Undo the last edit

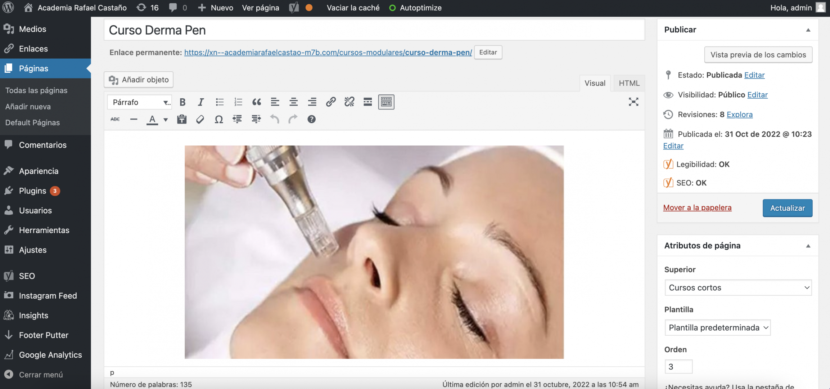[275, 119]
